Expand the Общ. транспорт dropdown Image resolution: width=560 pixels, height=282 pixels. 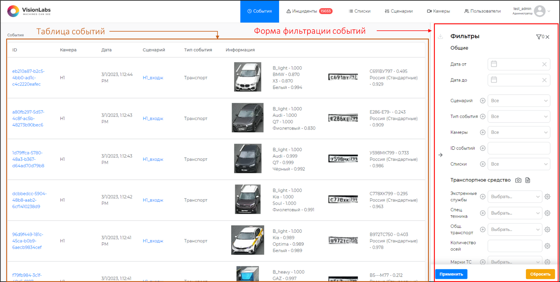coord(515,230)
